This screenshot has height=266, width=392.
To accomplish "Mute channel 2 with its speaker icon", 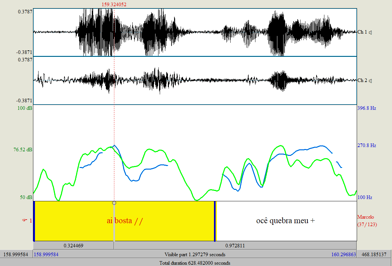I will point(371,80).
